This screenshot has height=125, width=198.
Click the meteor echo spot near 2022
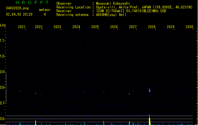(x=36, y=93)
